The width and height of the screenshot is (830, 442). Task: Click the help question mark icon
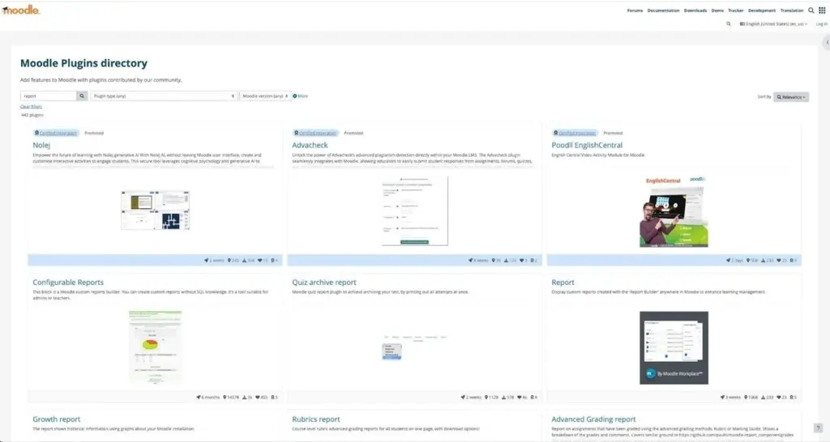[x=818, y=428]
